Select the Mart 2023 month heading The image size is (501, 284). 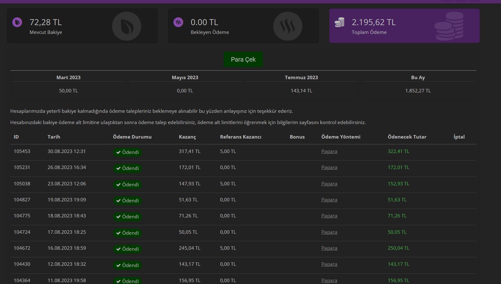pos(69,78)
